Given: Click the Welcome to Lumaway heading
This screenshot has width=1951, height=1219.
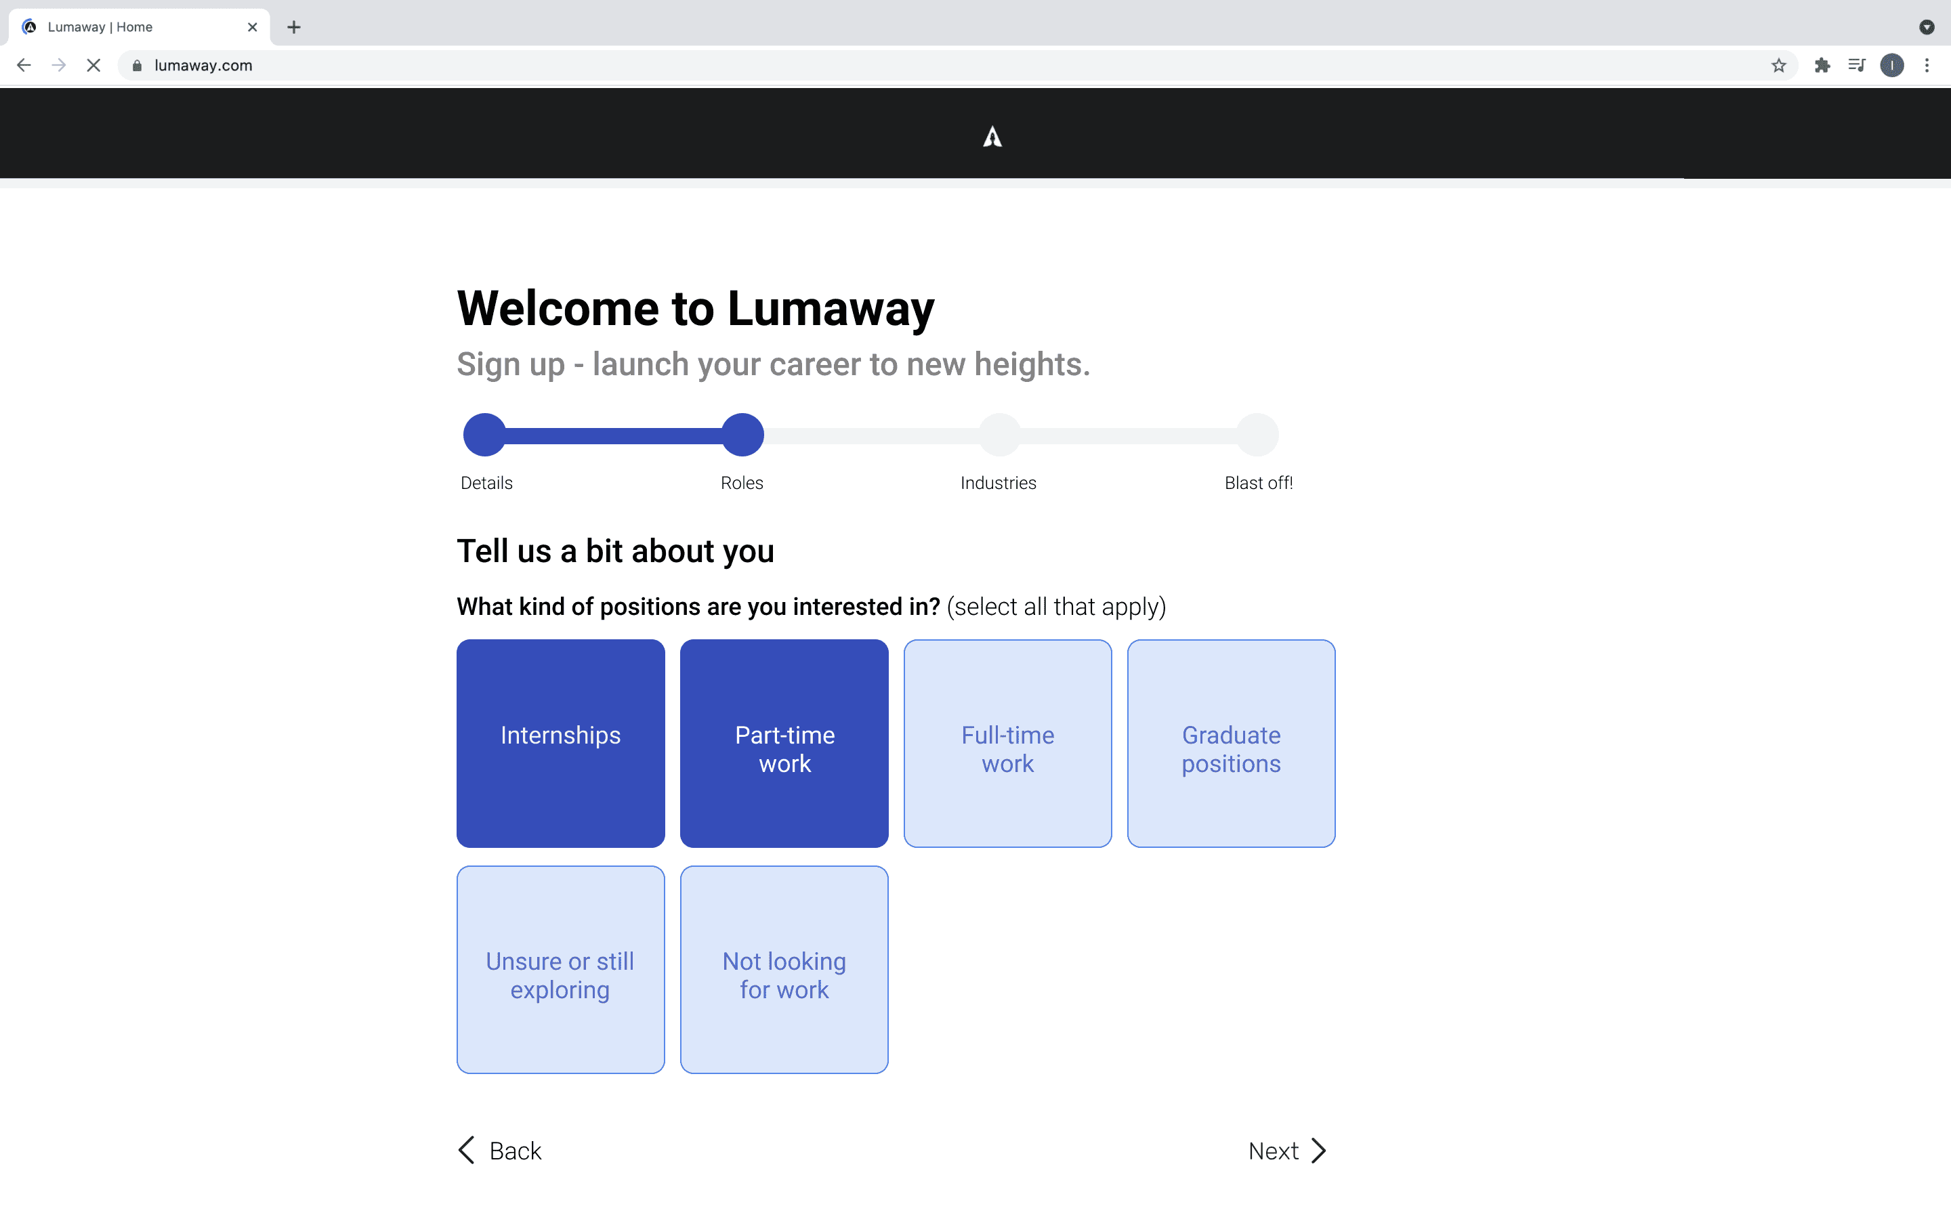Looking at the screenshot, I should pos(696,309).
